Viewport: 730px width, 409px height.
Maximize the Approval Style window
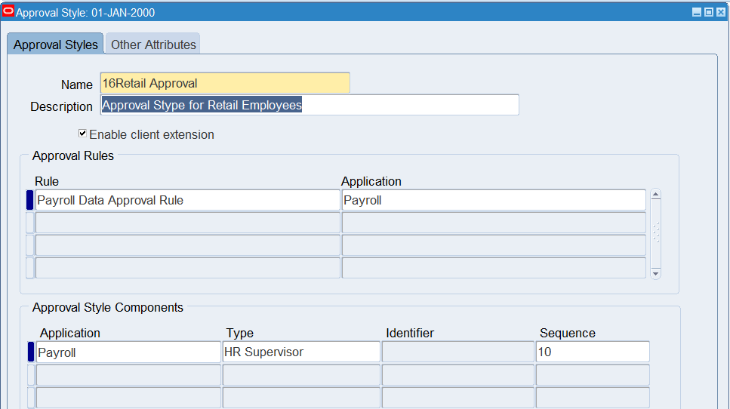(x=708, y=13)
